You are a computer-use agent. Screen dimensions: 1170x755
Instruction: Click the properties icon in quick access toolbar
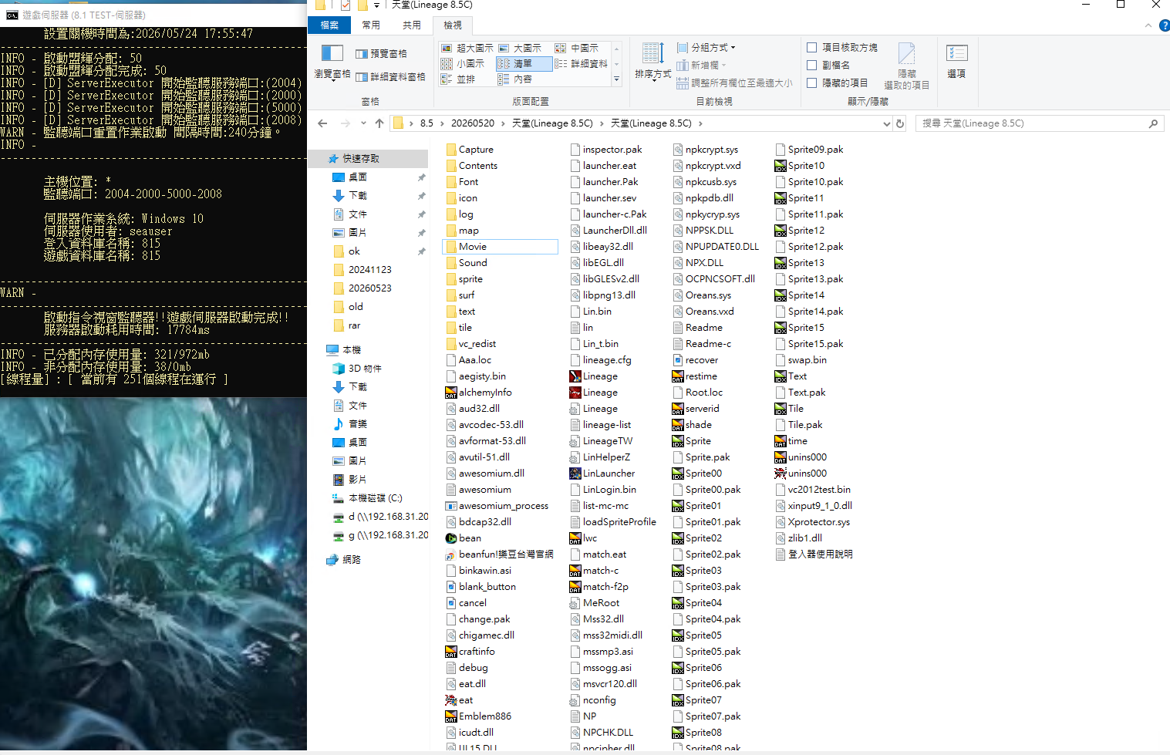[x=345, y=5]
